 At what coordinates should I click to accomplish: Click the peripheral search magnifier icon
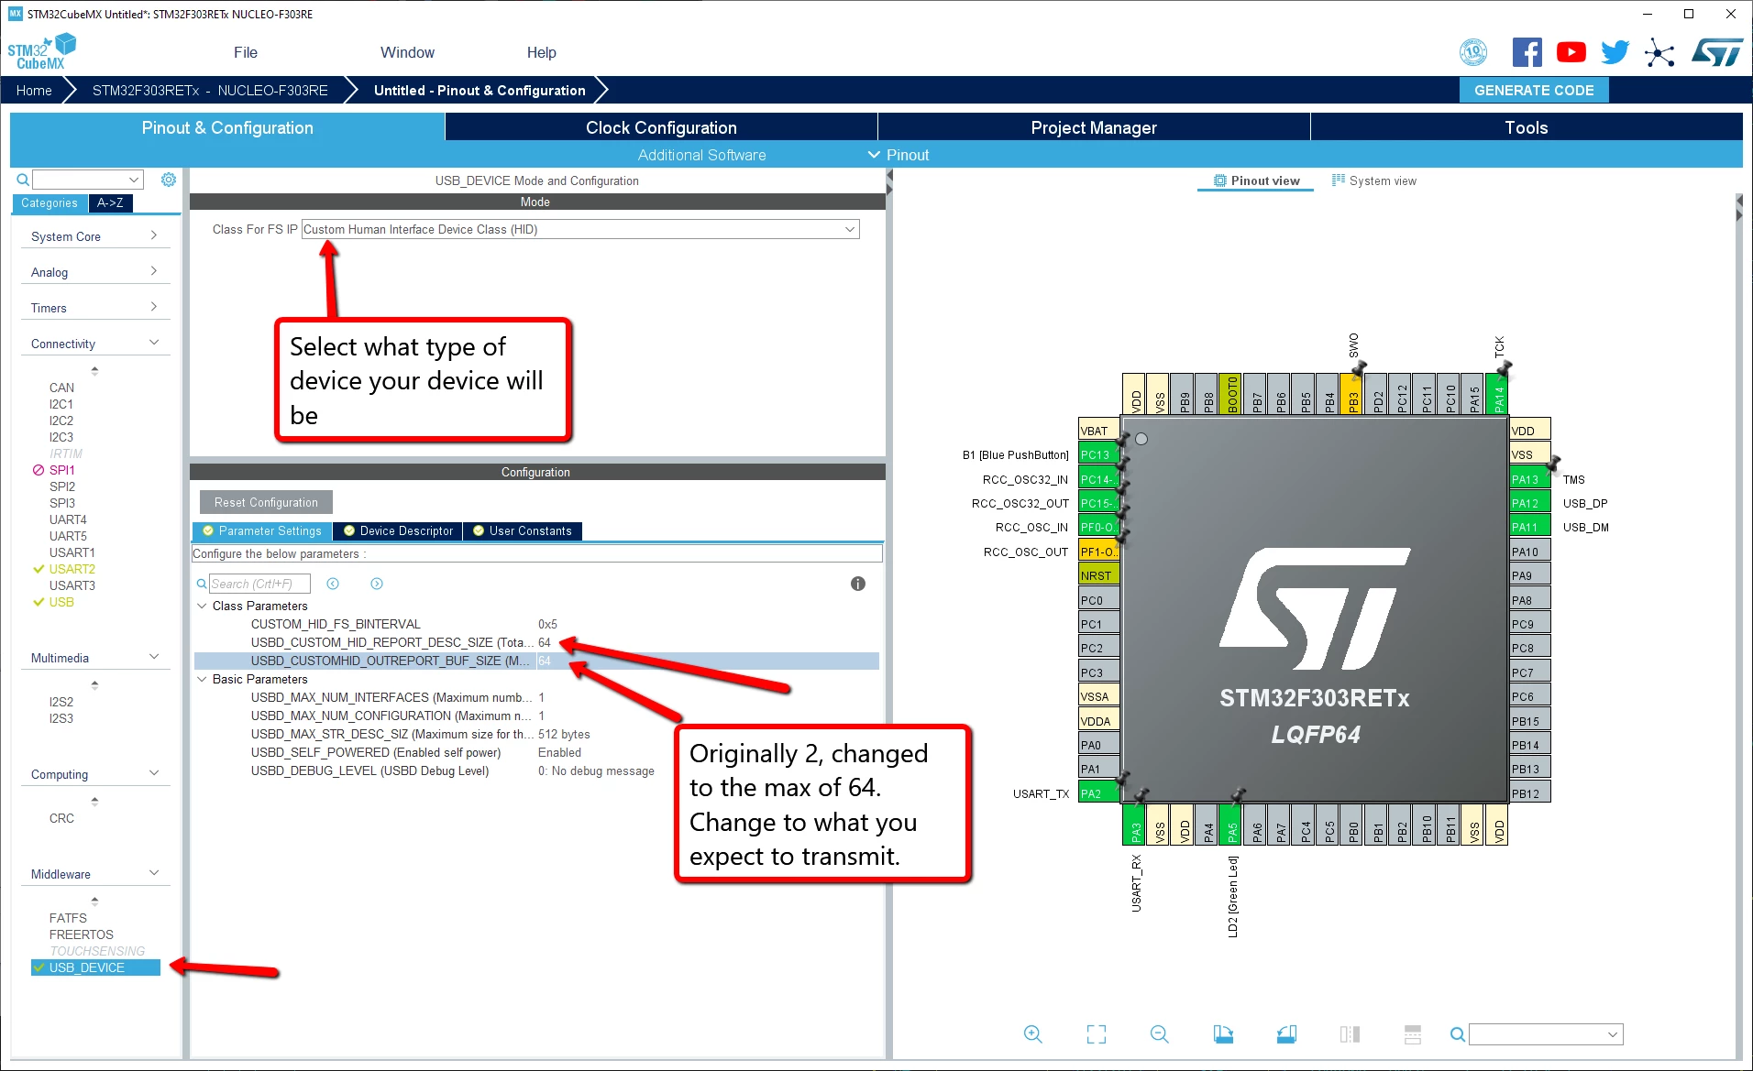(23, 180)
